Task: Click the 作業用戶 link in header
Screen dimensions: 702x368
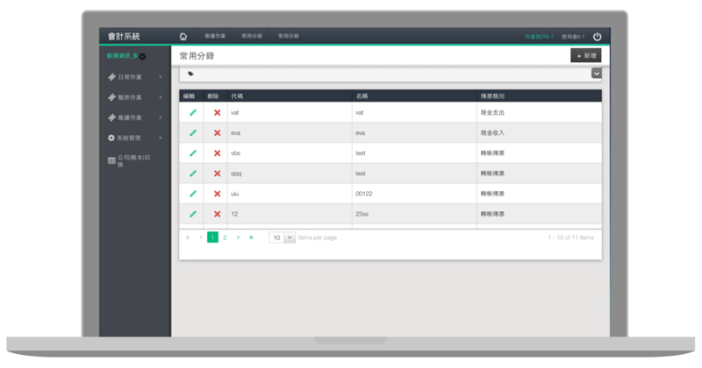Action: 539,37
